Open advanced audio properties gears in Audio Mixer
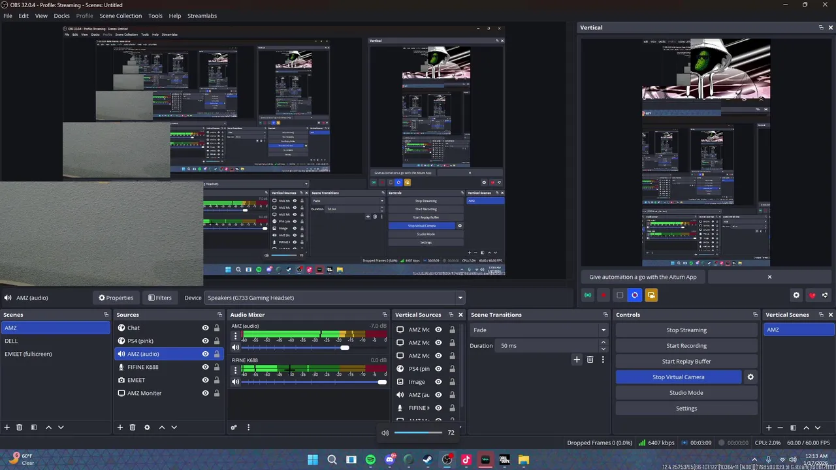Viewport: 836px width, 470px height. [234, 428]
